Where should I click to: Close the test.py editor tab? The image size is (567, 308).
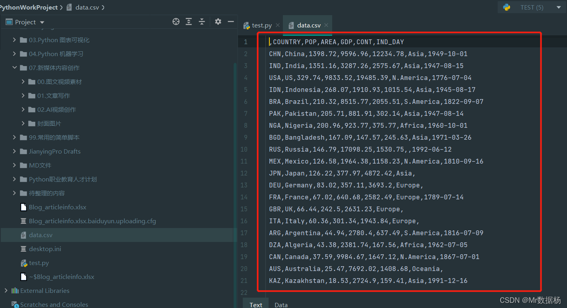tap(278, 25)
